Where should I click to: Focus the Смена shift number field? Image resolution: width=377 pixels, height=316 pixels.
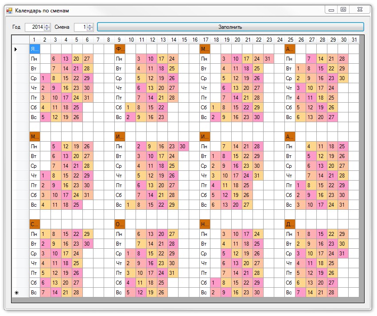(81, 27)
